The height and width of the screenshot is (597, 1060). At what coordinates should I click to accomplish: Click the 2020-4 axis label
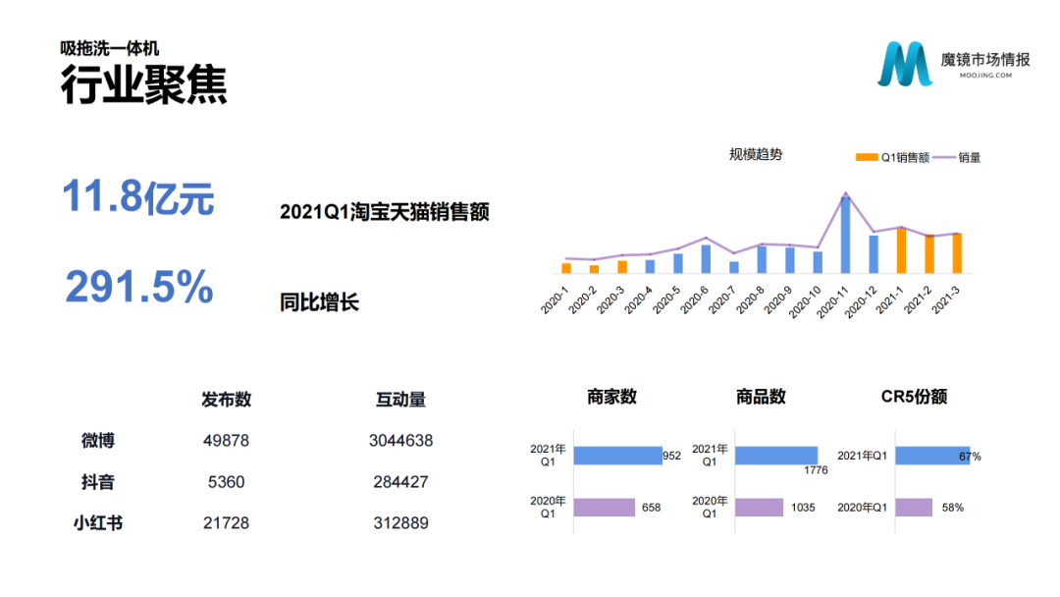638,298
